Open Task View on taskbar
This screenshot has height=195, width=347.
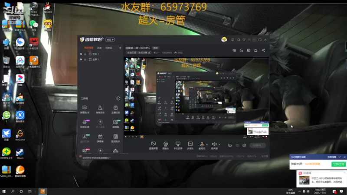pos(30,191)
